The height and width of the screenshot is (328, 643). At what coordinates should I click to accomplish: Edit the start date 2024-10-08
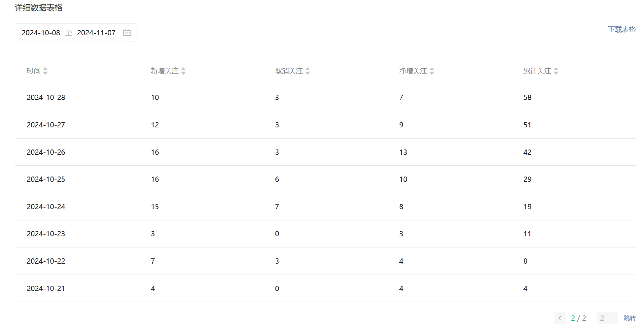pyautogui.click(x=41, y=33)
